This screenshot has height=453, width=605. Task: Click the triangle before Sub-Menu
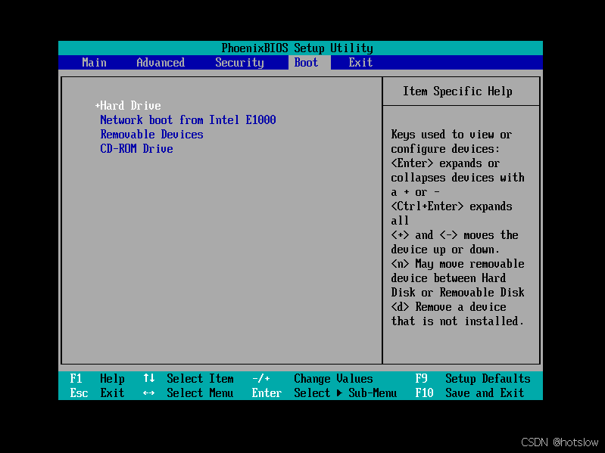click(339, 393)
